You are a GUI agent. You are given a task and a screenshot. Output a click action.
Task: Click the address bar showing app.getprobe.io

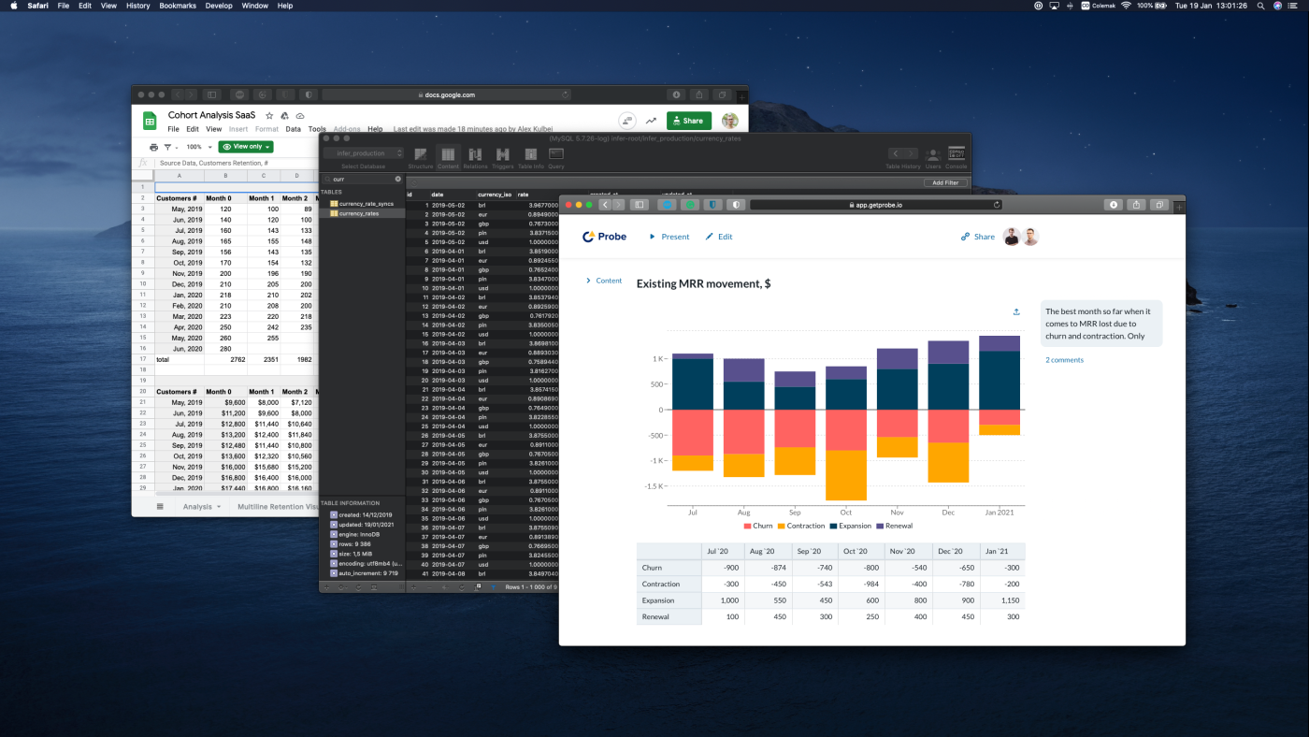pyautogui.click(x=876, y=204)
